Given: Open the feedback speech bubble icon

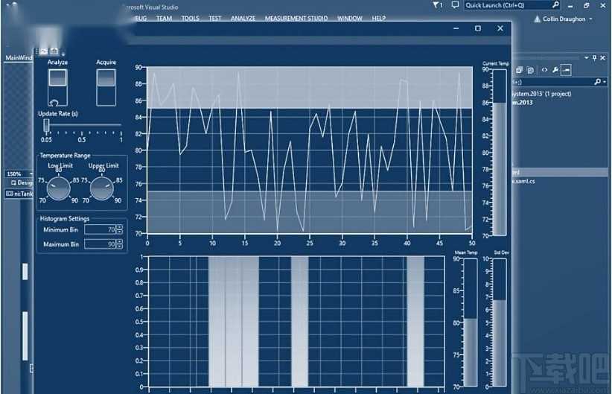Looking at the screenshot, I should tap(456, 5).
